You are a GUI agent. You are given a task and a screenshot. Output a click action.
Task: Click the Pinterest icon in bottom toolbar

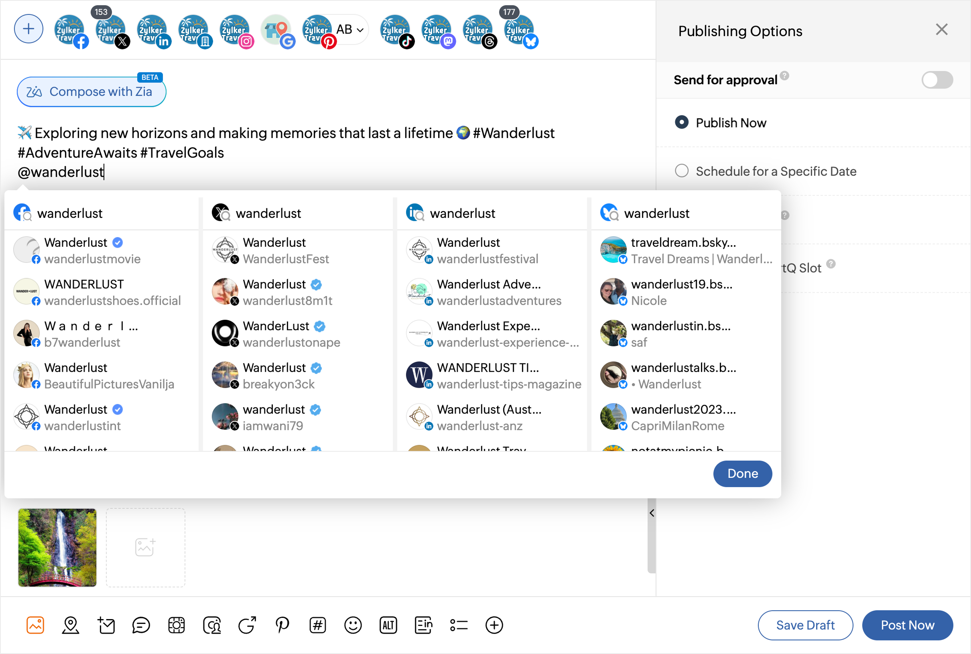[282, 625]
